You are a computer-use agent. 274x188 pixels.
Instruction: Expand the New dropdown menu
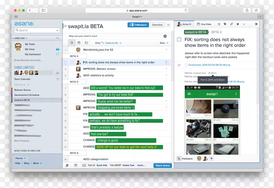click(164, 43)
